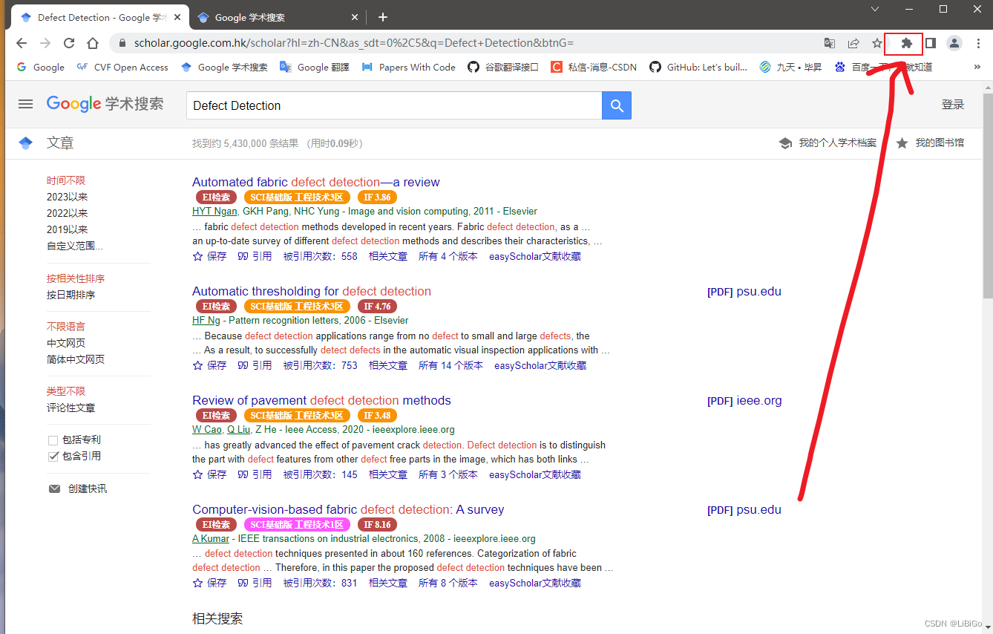Reload the current page
This screenshot has height=634, width=993.
tap(68, 43)
